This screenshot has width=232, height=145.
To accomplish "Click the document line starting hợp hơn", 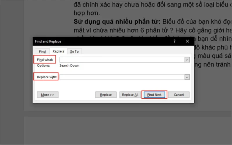I will 87,13.
